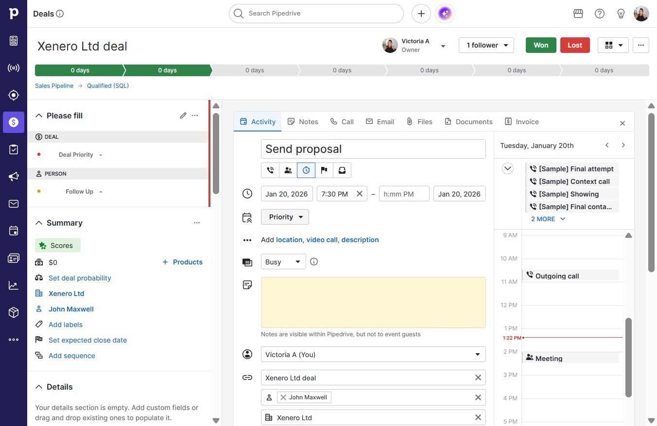Viewport: 657px width, 426px height.
Task: Switch to the Files tab
Action: pos(419,122)
